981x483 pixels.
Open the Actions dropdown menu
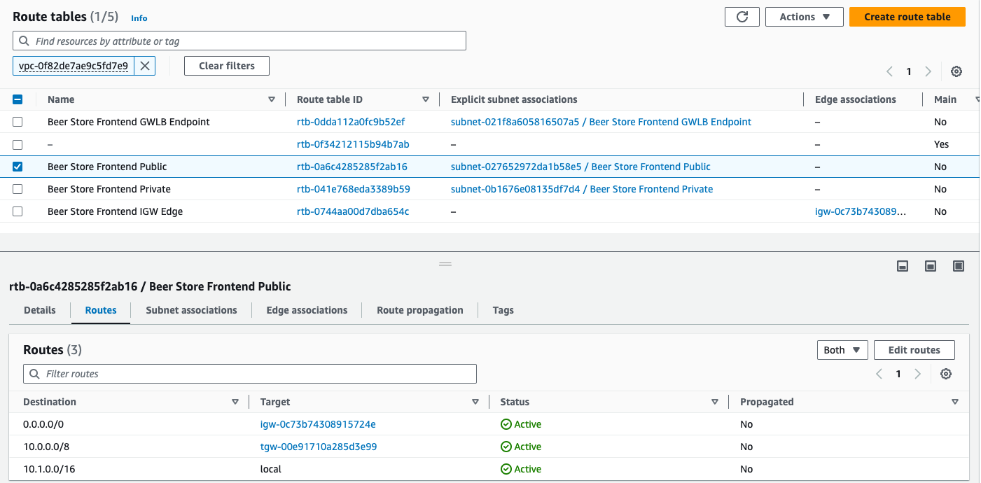point(804,17)
